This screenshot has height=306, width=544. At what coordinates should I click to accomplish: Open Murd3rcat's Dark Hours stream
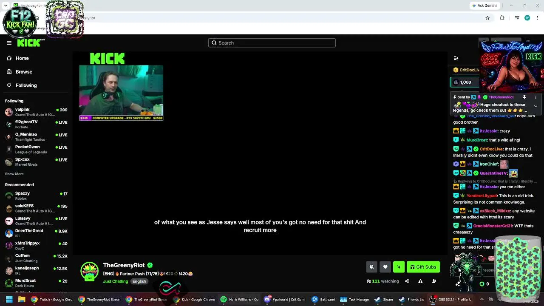(36, 283)
